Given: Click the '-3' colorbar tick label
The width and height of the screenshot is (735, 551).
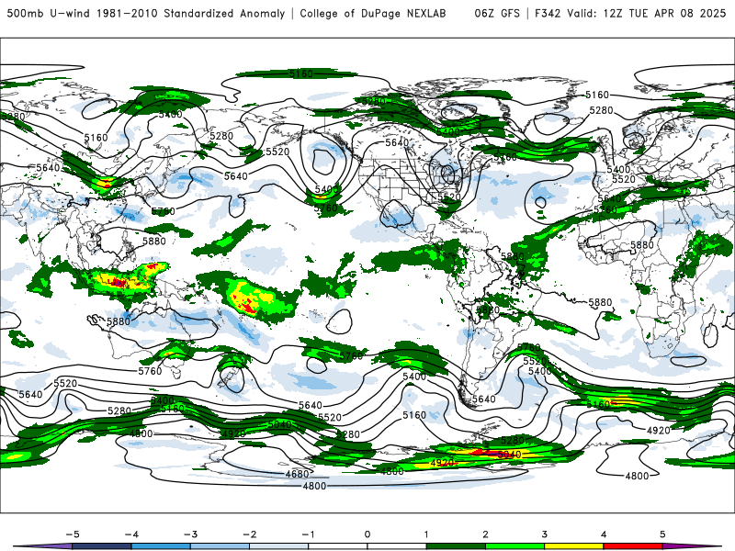Looking at the screenshot, I should pos(190,534).
